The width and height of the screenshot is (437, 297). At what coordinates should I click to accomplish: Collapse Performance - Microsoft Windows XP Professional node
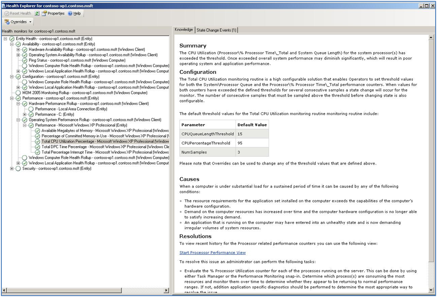pyautogui.click(x=25, y=125)
